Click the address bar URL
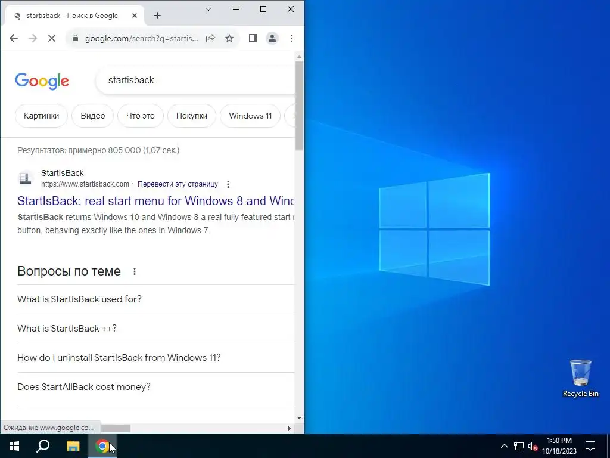Image resolution: width=610 pixels, height=458 pixels. 142,38
